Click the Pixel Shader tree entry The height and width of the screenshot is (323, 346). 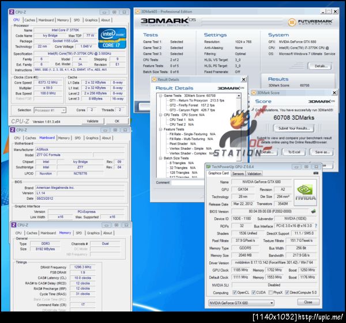pyautogui.click(x=182, y=144)
